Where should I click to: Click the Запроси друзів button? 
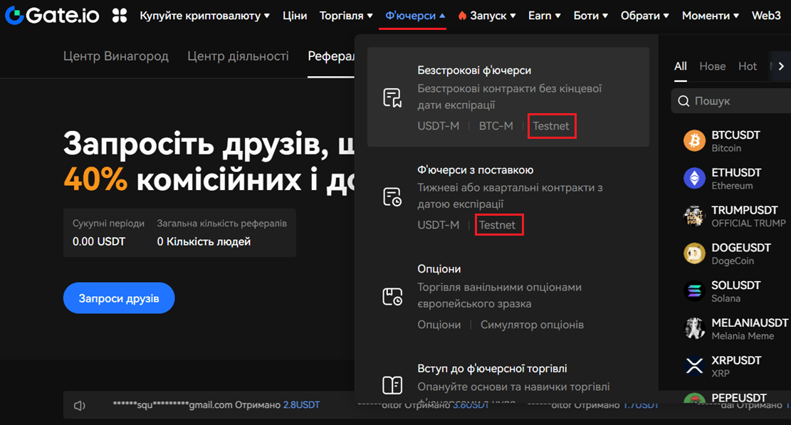119,298
